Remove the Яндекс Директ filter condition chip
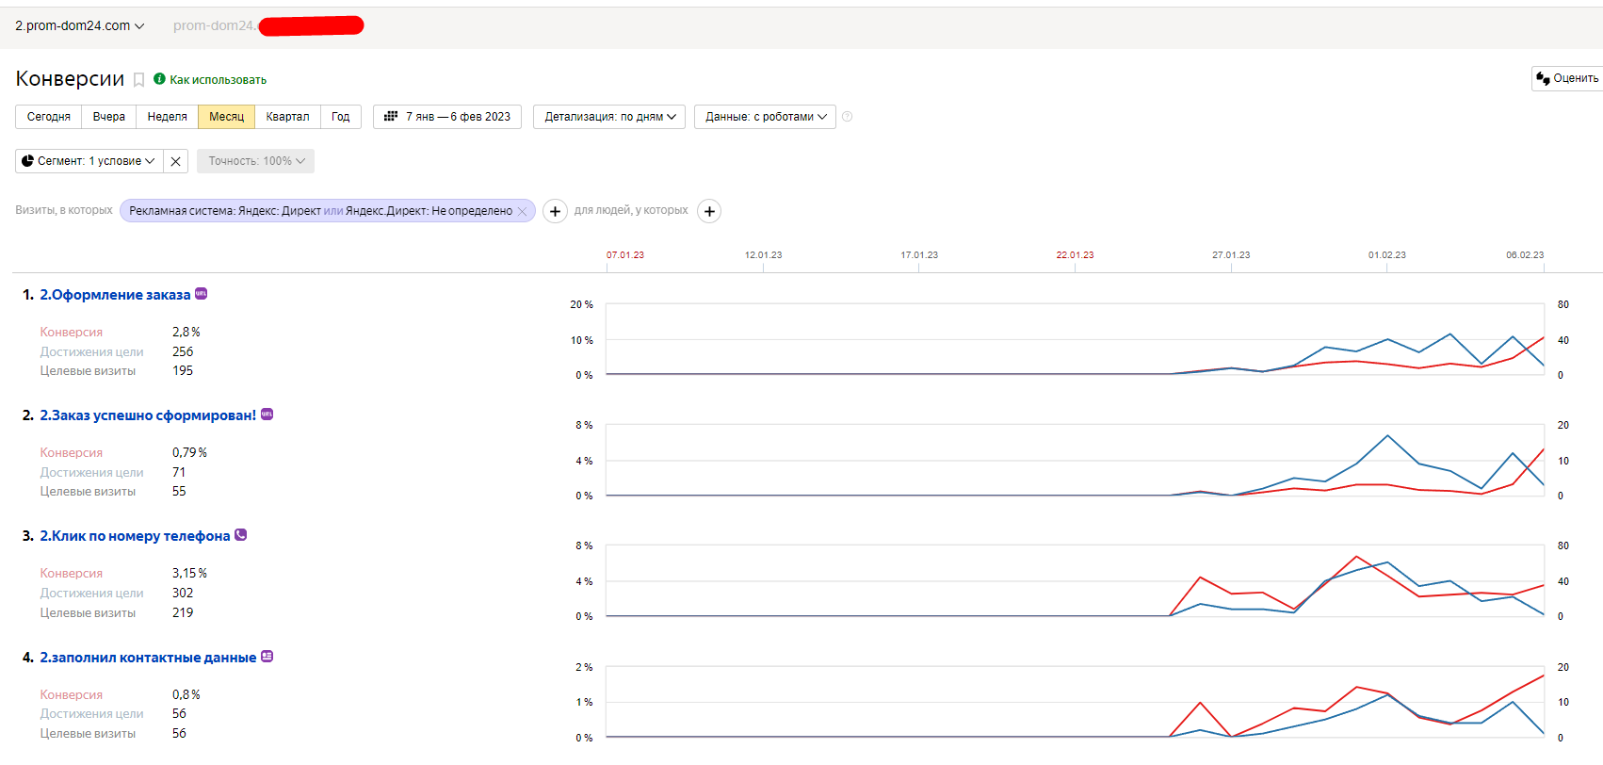This screenshot has width=1603, height=765. pyautogui.click(x=522, y=211)
